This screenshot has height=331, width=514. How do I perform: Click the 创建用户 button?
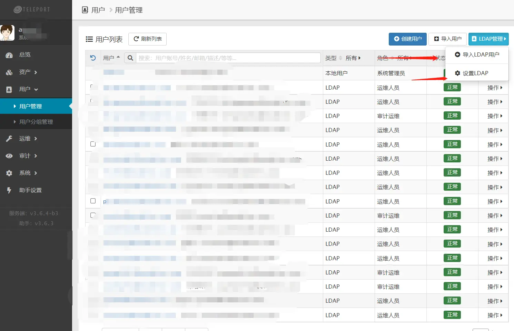click(407, 39)
